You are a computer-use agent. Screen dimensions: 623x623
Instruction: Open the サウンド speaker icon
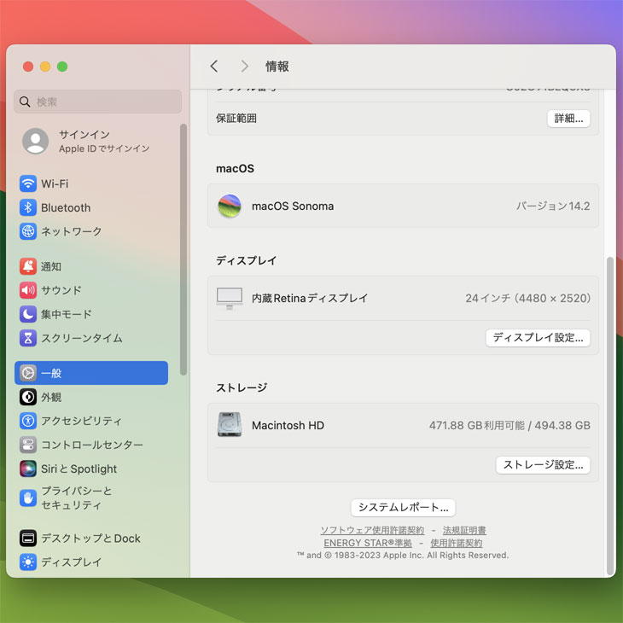[x=28, y=290]
